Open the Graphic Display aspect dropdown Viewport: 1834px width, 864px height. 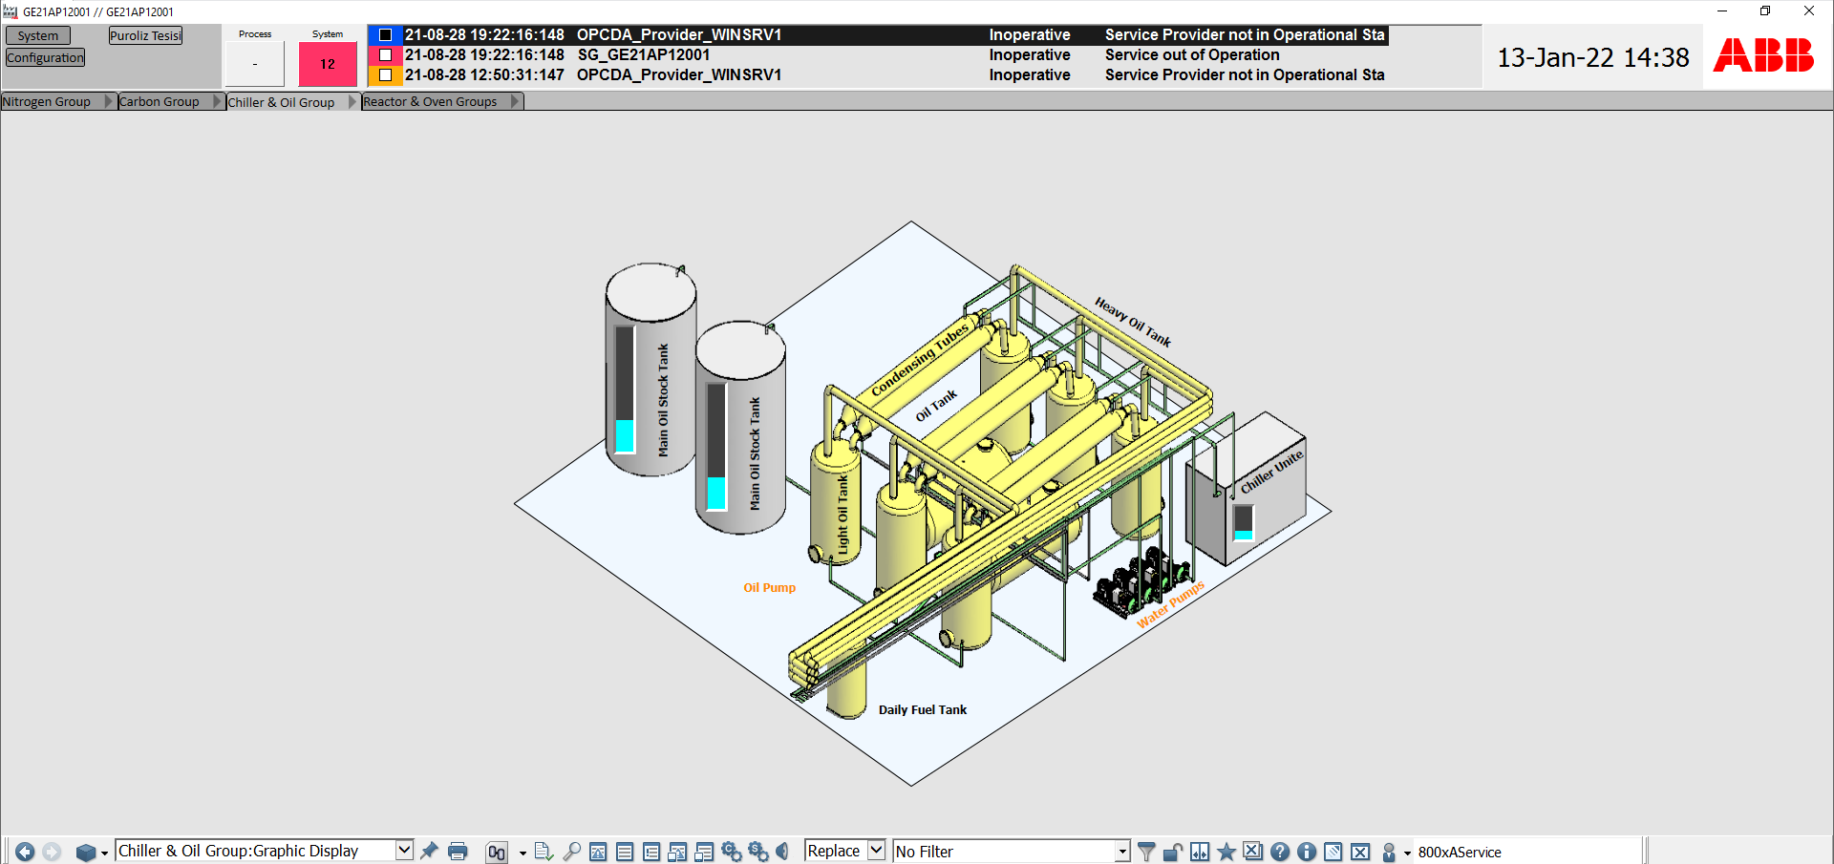coord(404,850)
